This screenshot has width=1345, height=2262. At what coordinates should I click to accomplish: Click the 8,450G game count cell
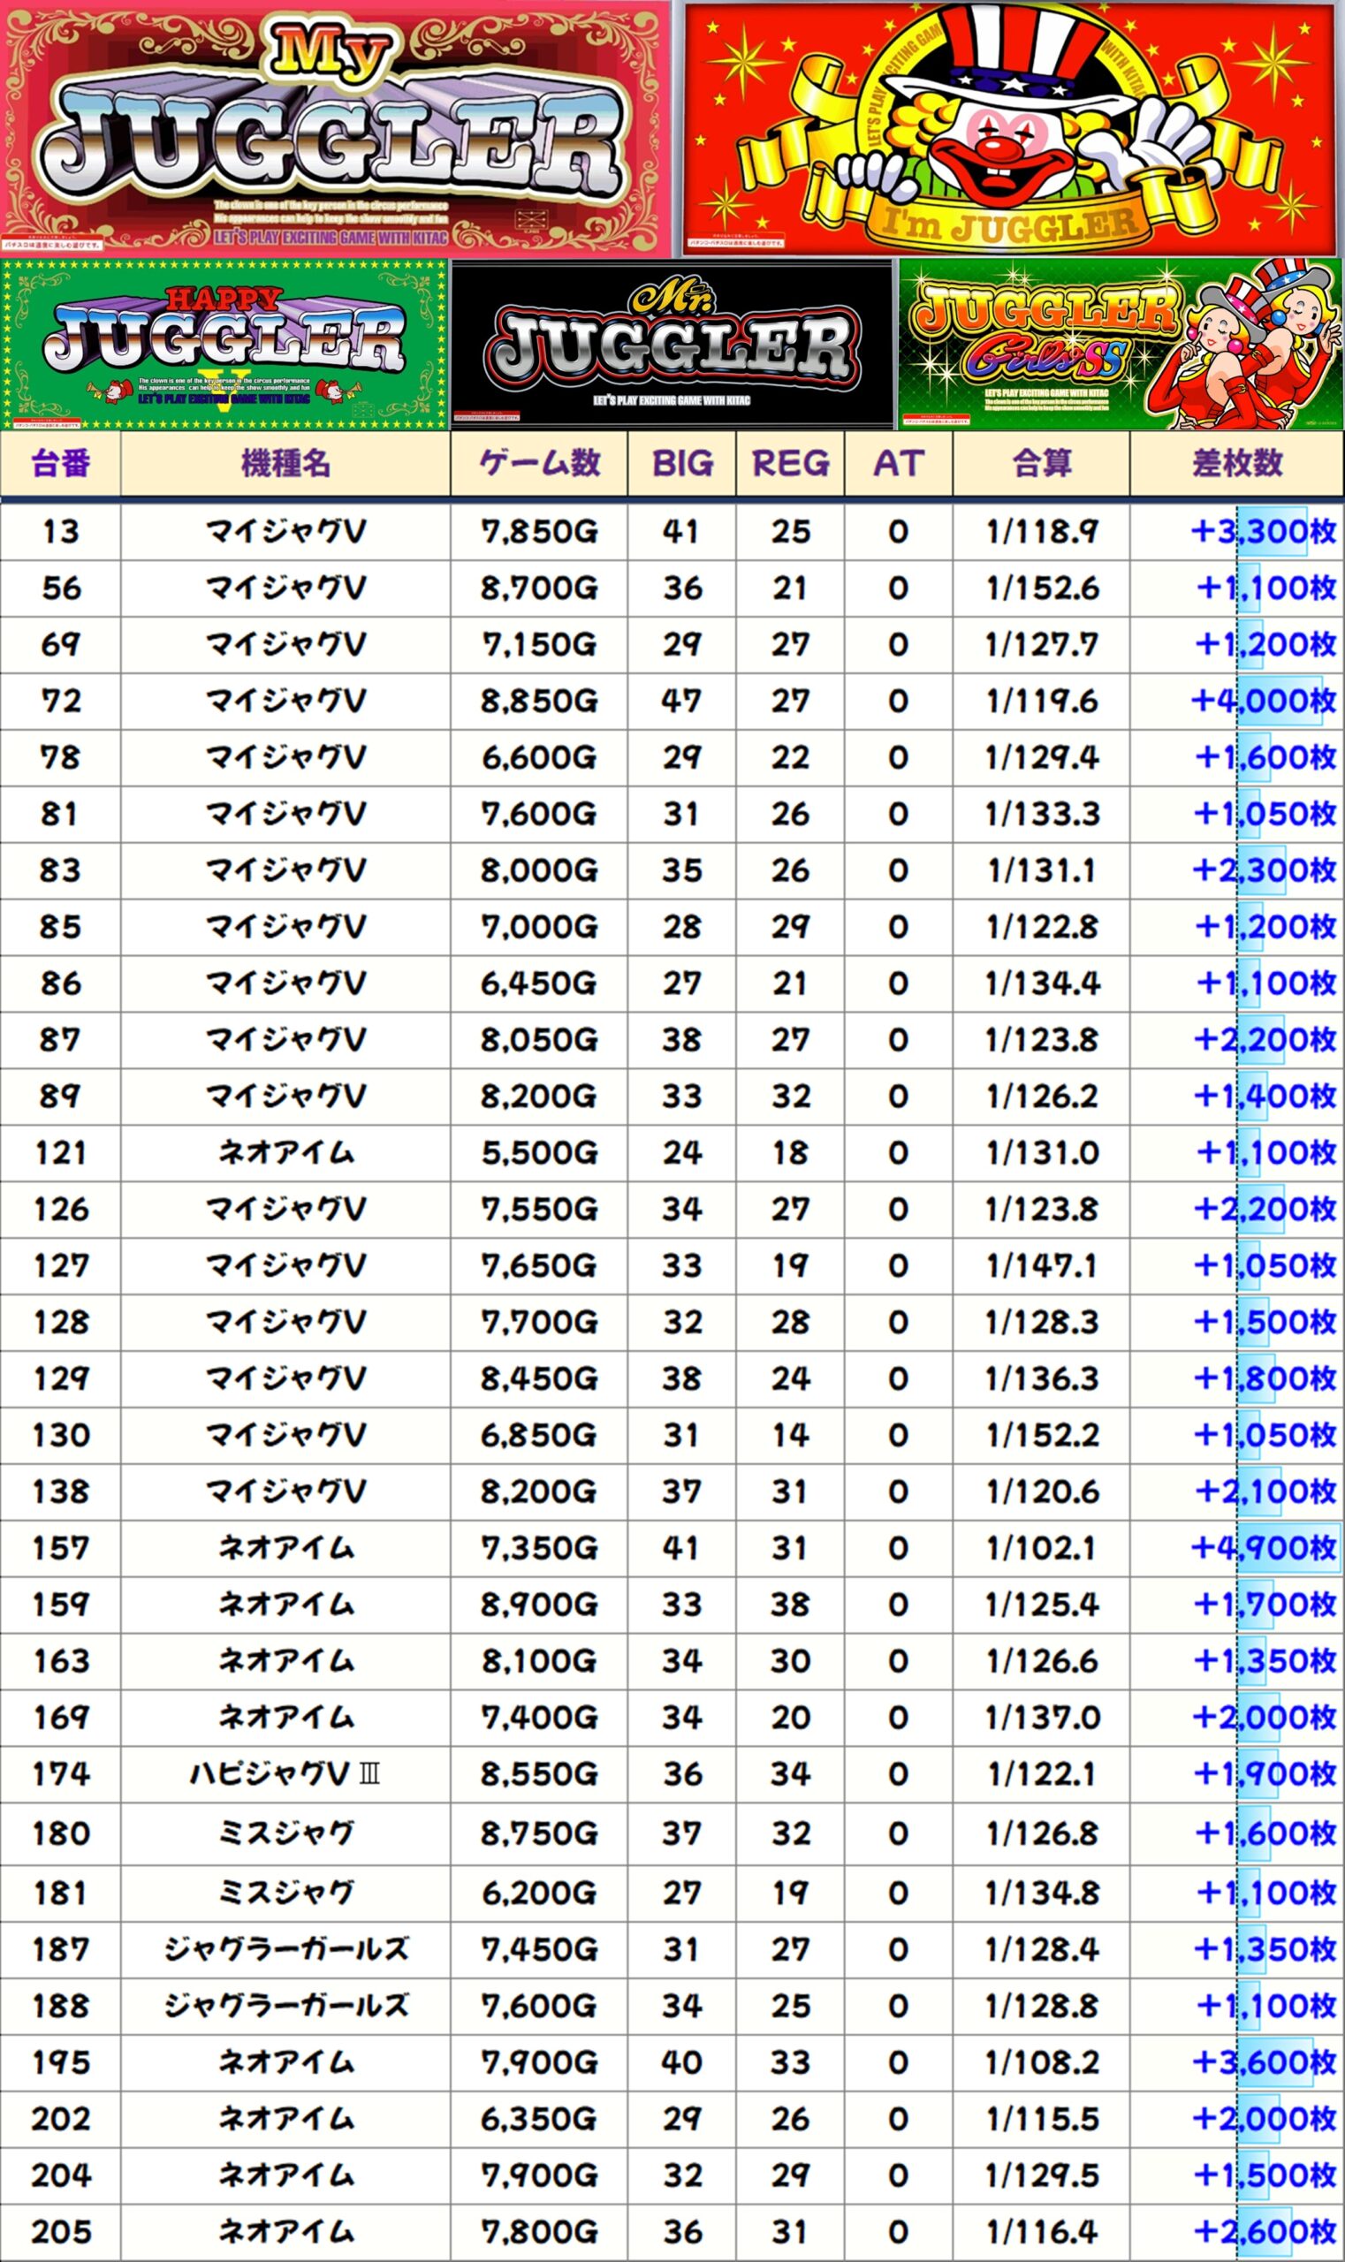pyautogui.click(x=539, y=1379)
